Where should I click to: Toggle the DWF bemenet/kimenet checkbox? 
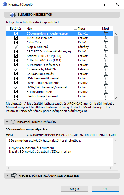point(16,83)
